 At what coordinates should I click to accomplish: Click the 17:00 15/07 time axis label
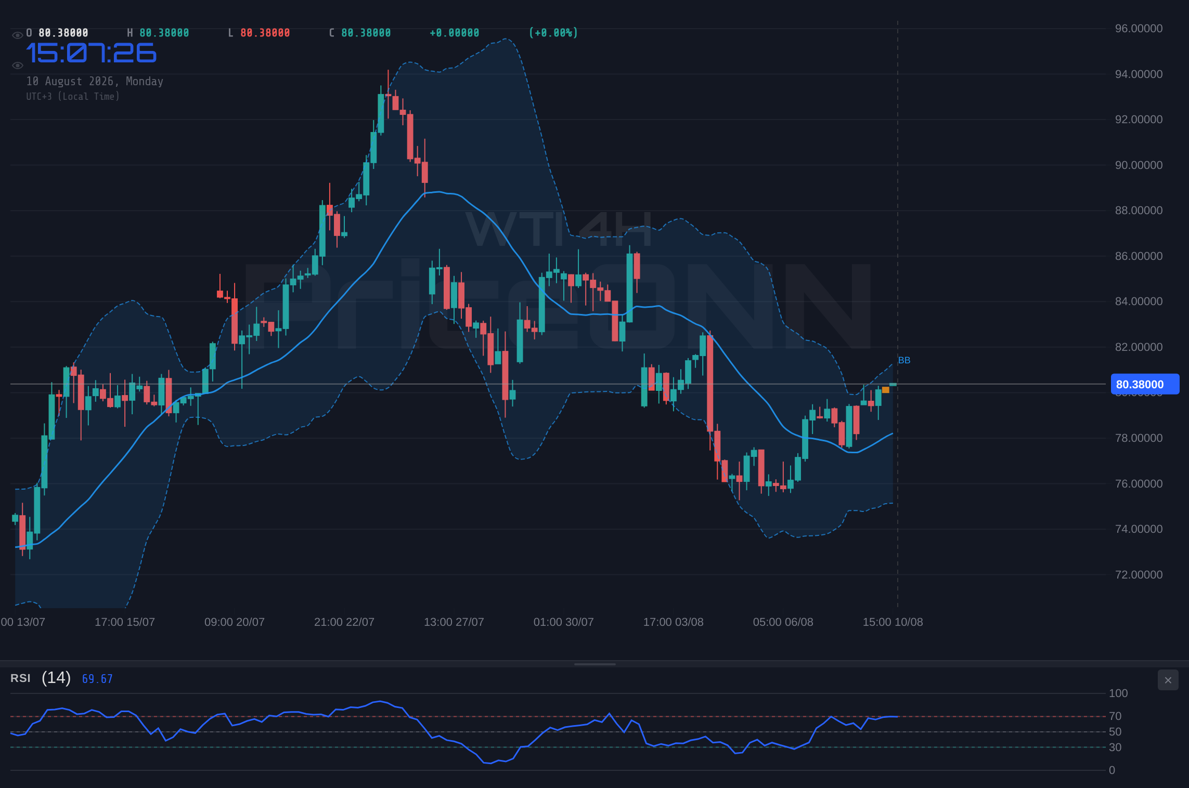pos(125,622)
